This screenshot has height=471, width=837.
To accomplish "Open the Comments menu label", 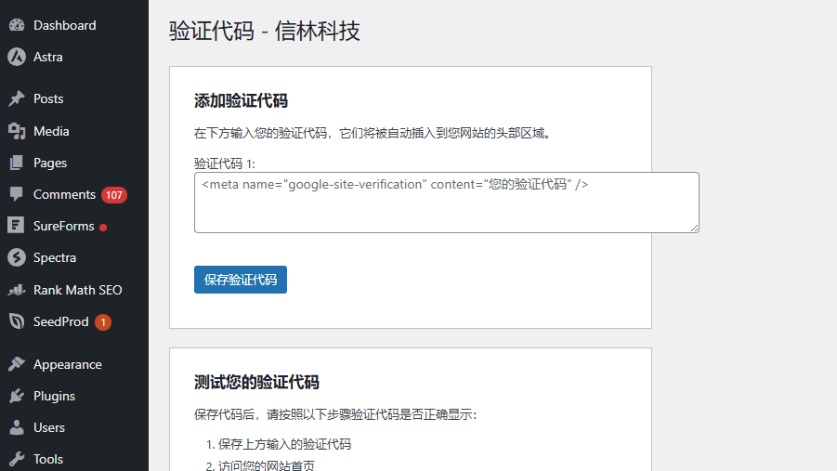I will (64, 194).
